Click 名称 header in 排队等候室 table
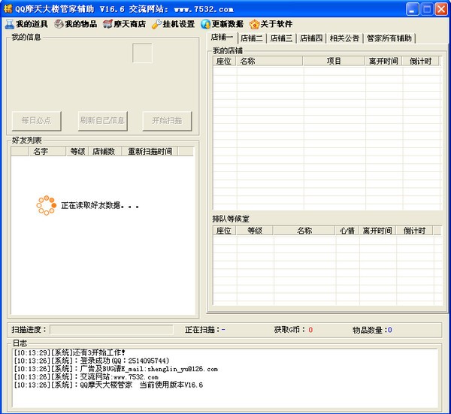Screen dimensions: 451x414 tap(304, 231)
